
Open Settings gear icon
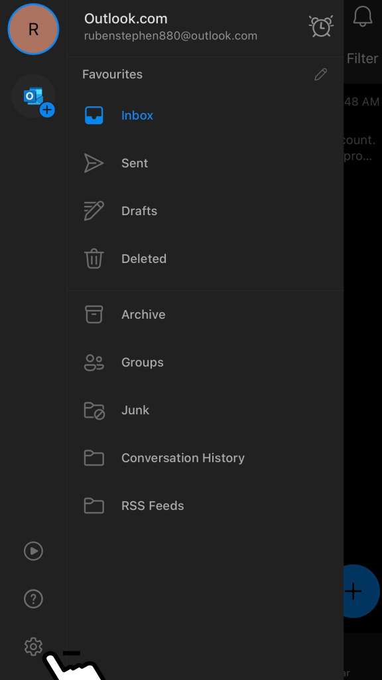point(33,647)
